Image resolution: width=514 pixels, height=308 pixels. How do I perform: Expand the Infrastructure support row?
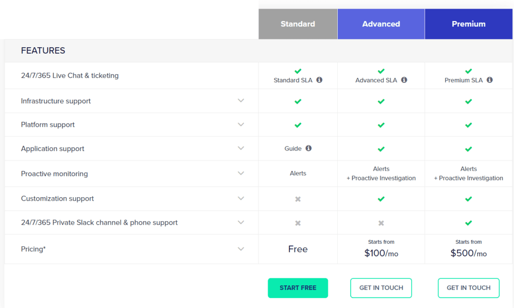pyautogui.click(x=241, y=101)
